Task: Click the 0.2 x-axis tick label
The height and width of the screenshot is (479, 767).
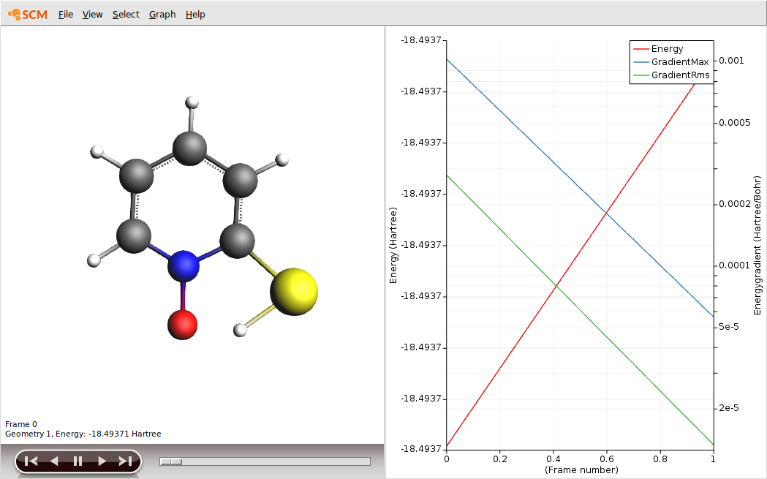Action: (x=500, y=459)
